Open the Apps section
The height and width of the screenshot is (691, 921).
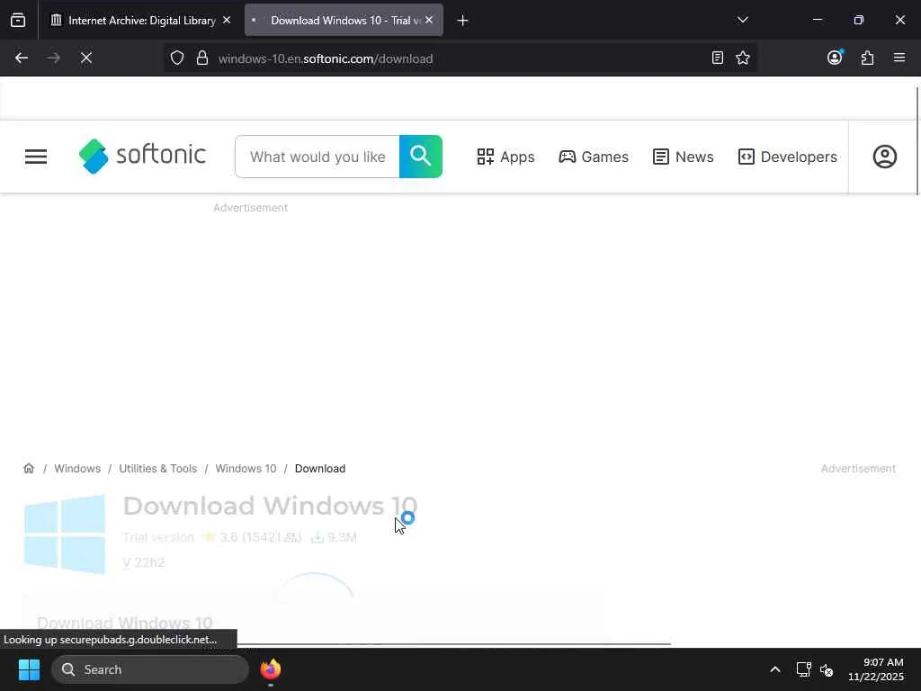tap(505, 157)
